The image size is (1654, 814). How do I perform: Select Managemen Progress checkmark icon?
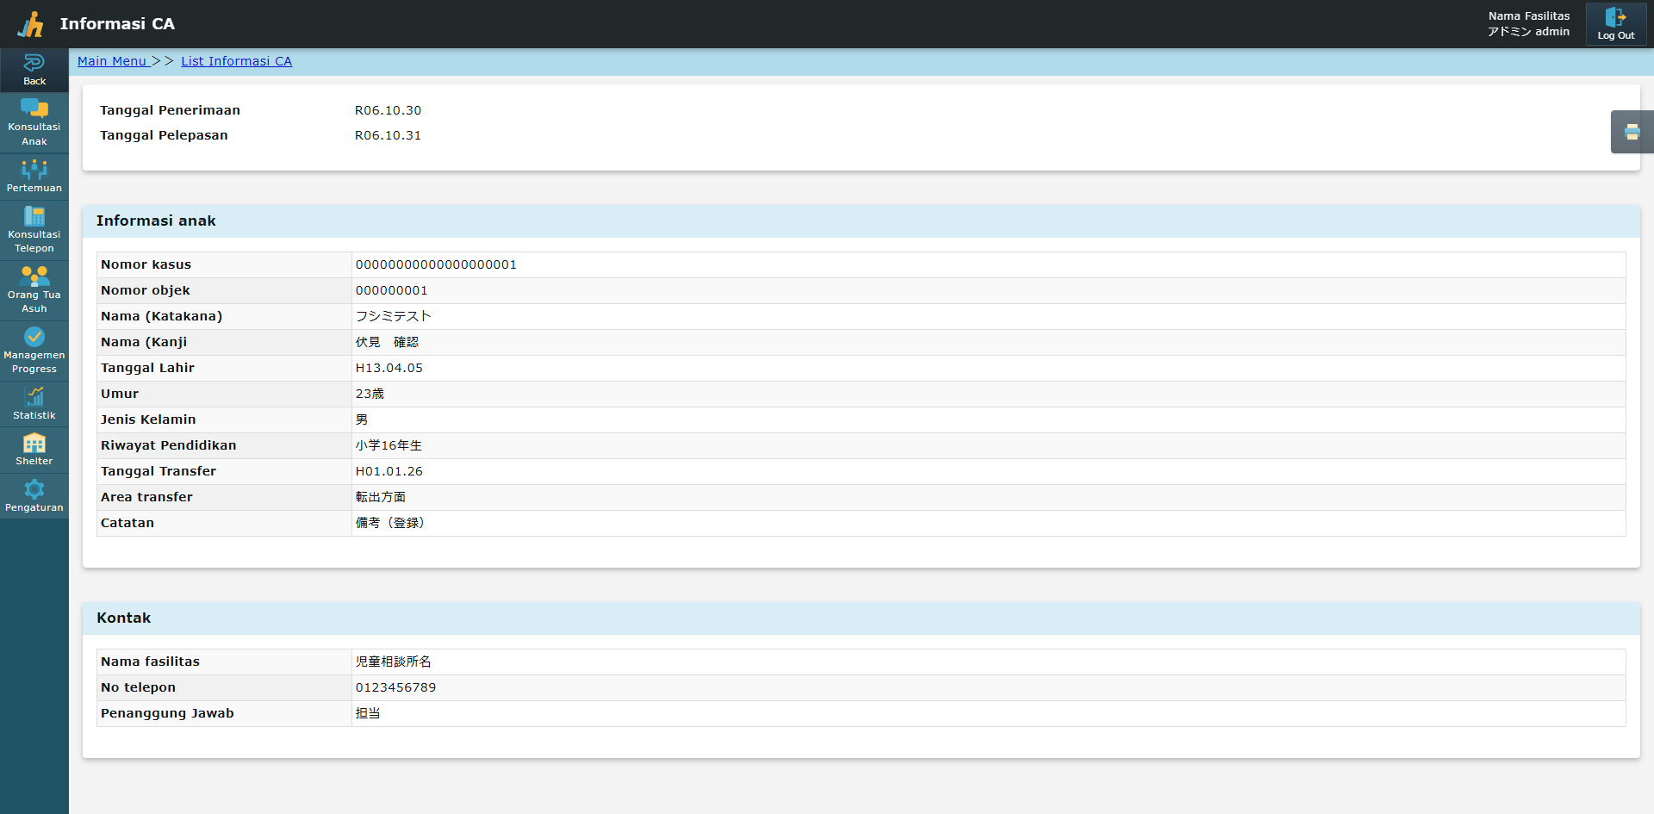point(34,337)
